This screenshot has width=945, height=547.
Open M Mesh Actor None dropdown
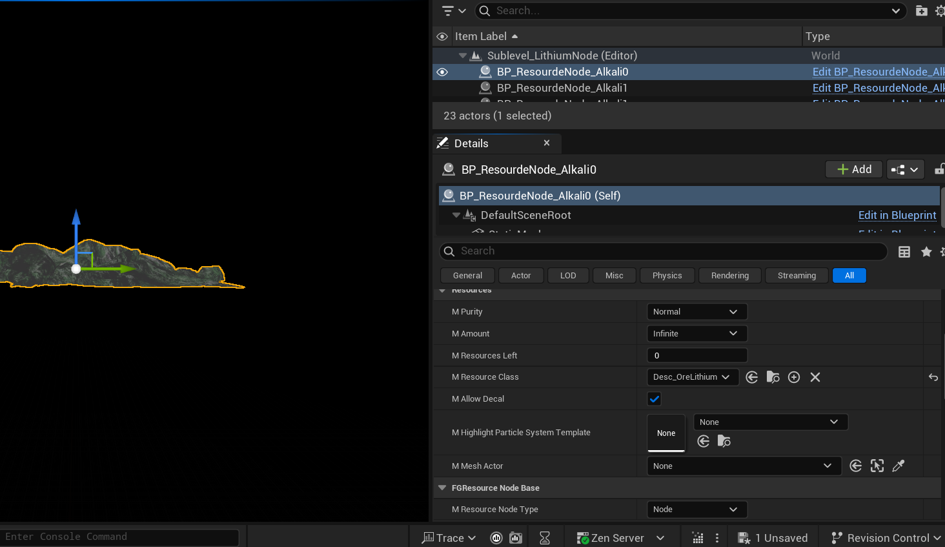pos(744,466)
